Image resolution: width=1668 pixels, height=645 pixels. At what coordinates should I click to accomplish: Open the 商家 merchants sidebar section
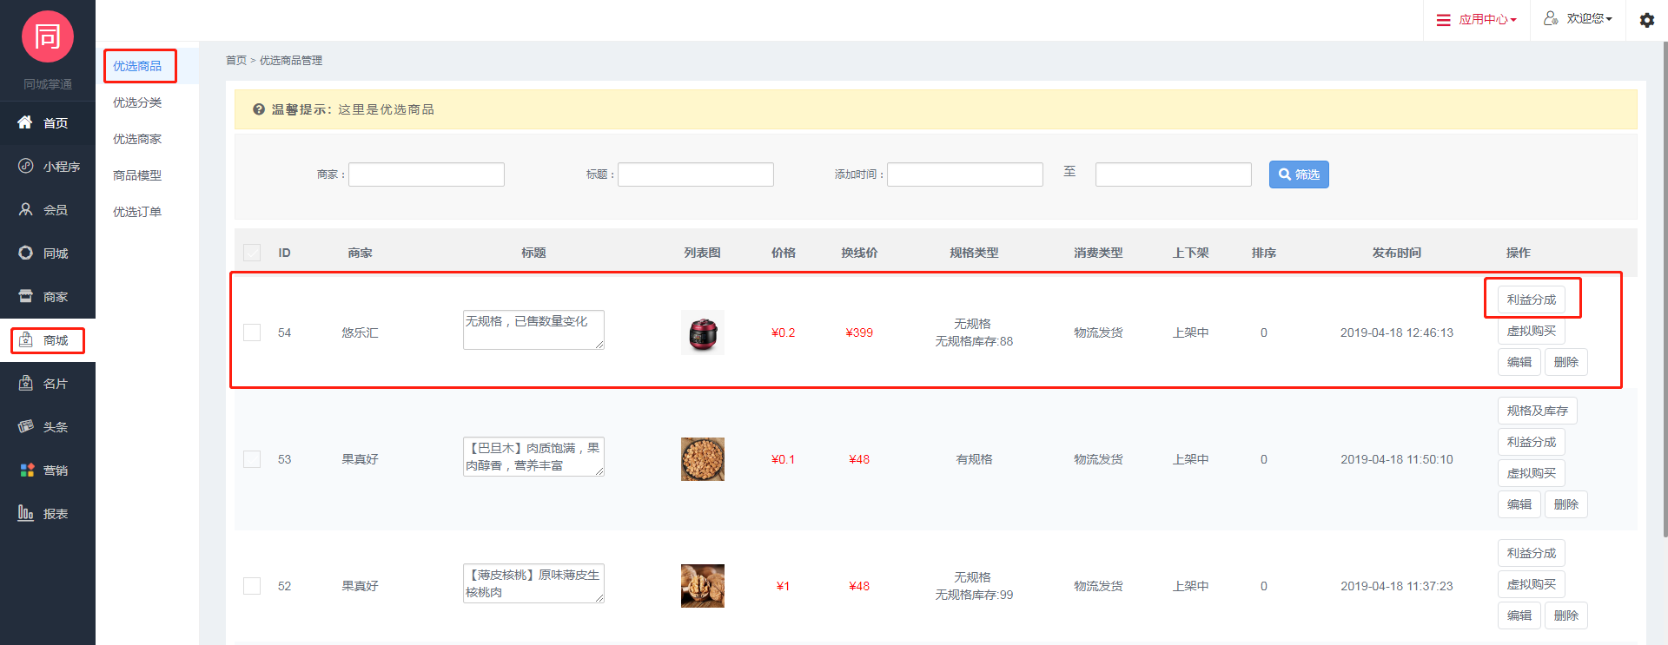click(x=48, y=297)
